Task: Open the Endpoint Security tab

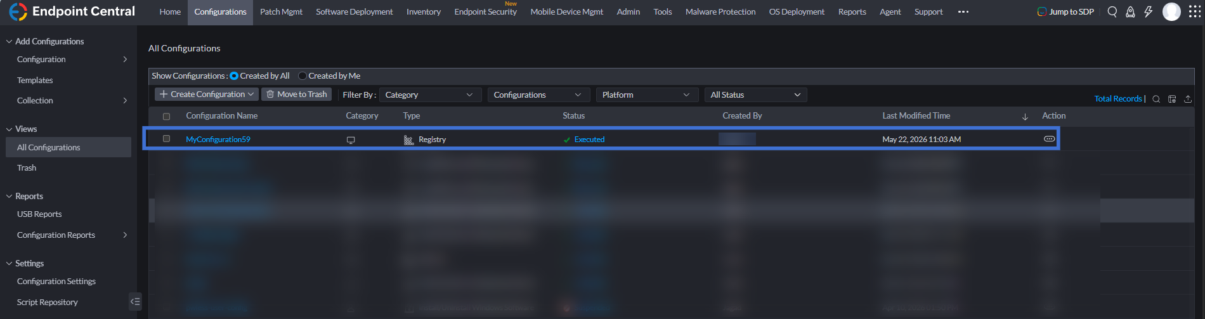Action: tap(486, 11)
